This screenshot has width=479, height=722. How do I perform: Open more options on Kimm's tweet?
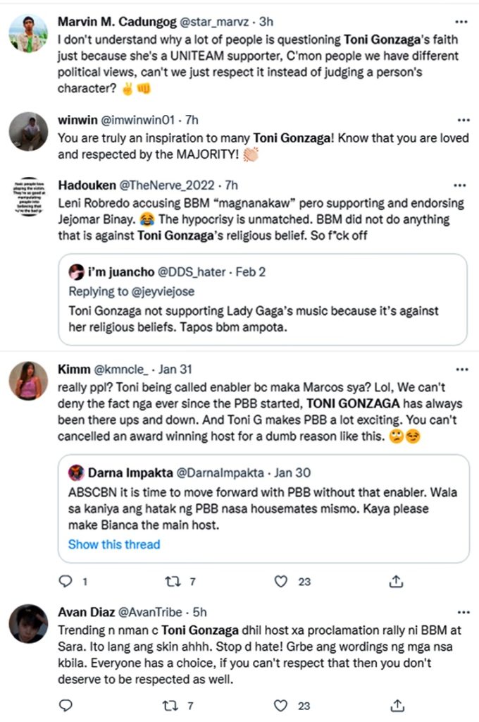[461, 369]
